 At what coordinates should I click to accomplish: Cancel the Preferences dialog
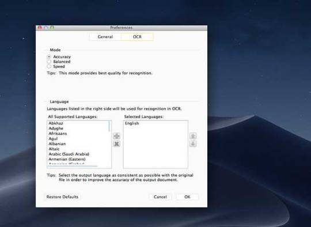(160, 197)
